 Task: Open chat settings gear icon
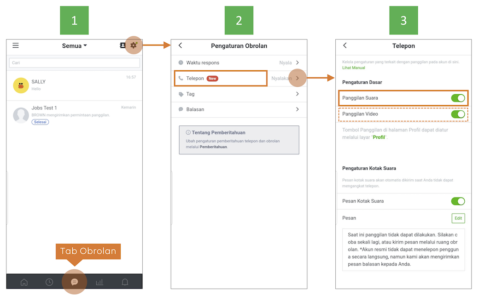(134, 45)
